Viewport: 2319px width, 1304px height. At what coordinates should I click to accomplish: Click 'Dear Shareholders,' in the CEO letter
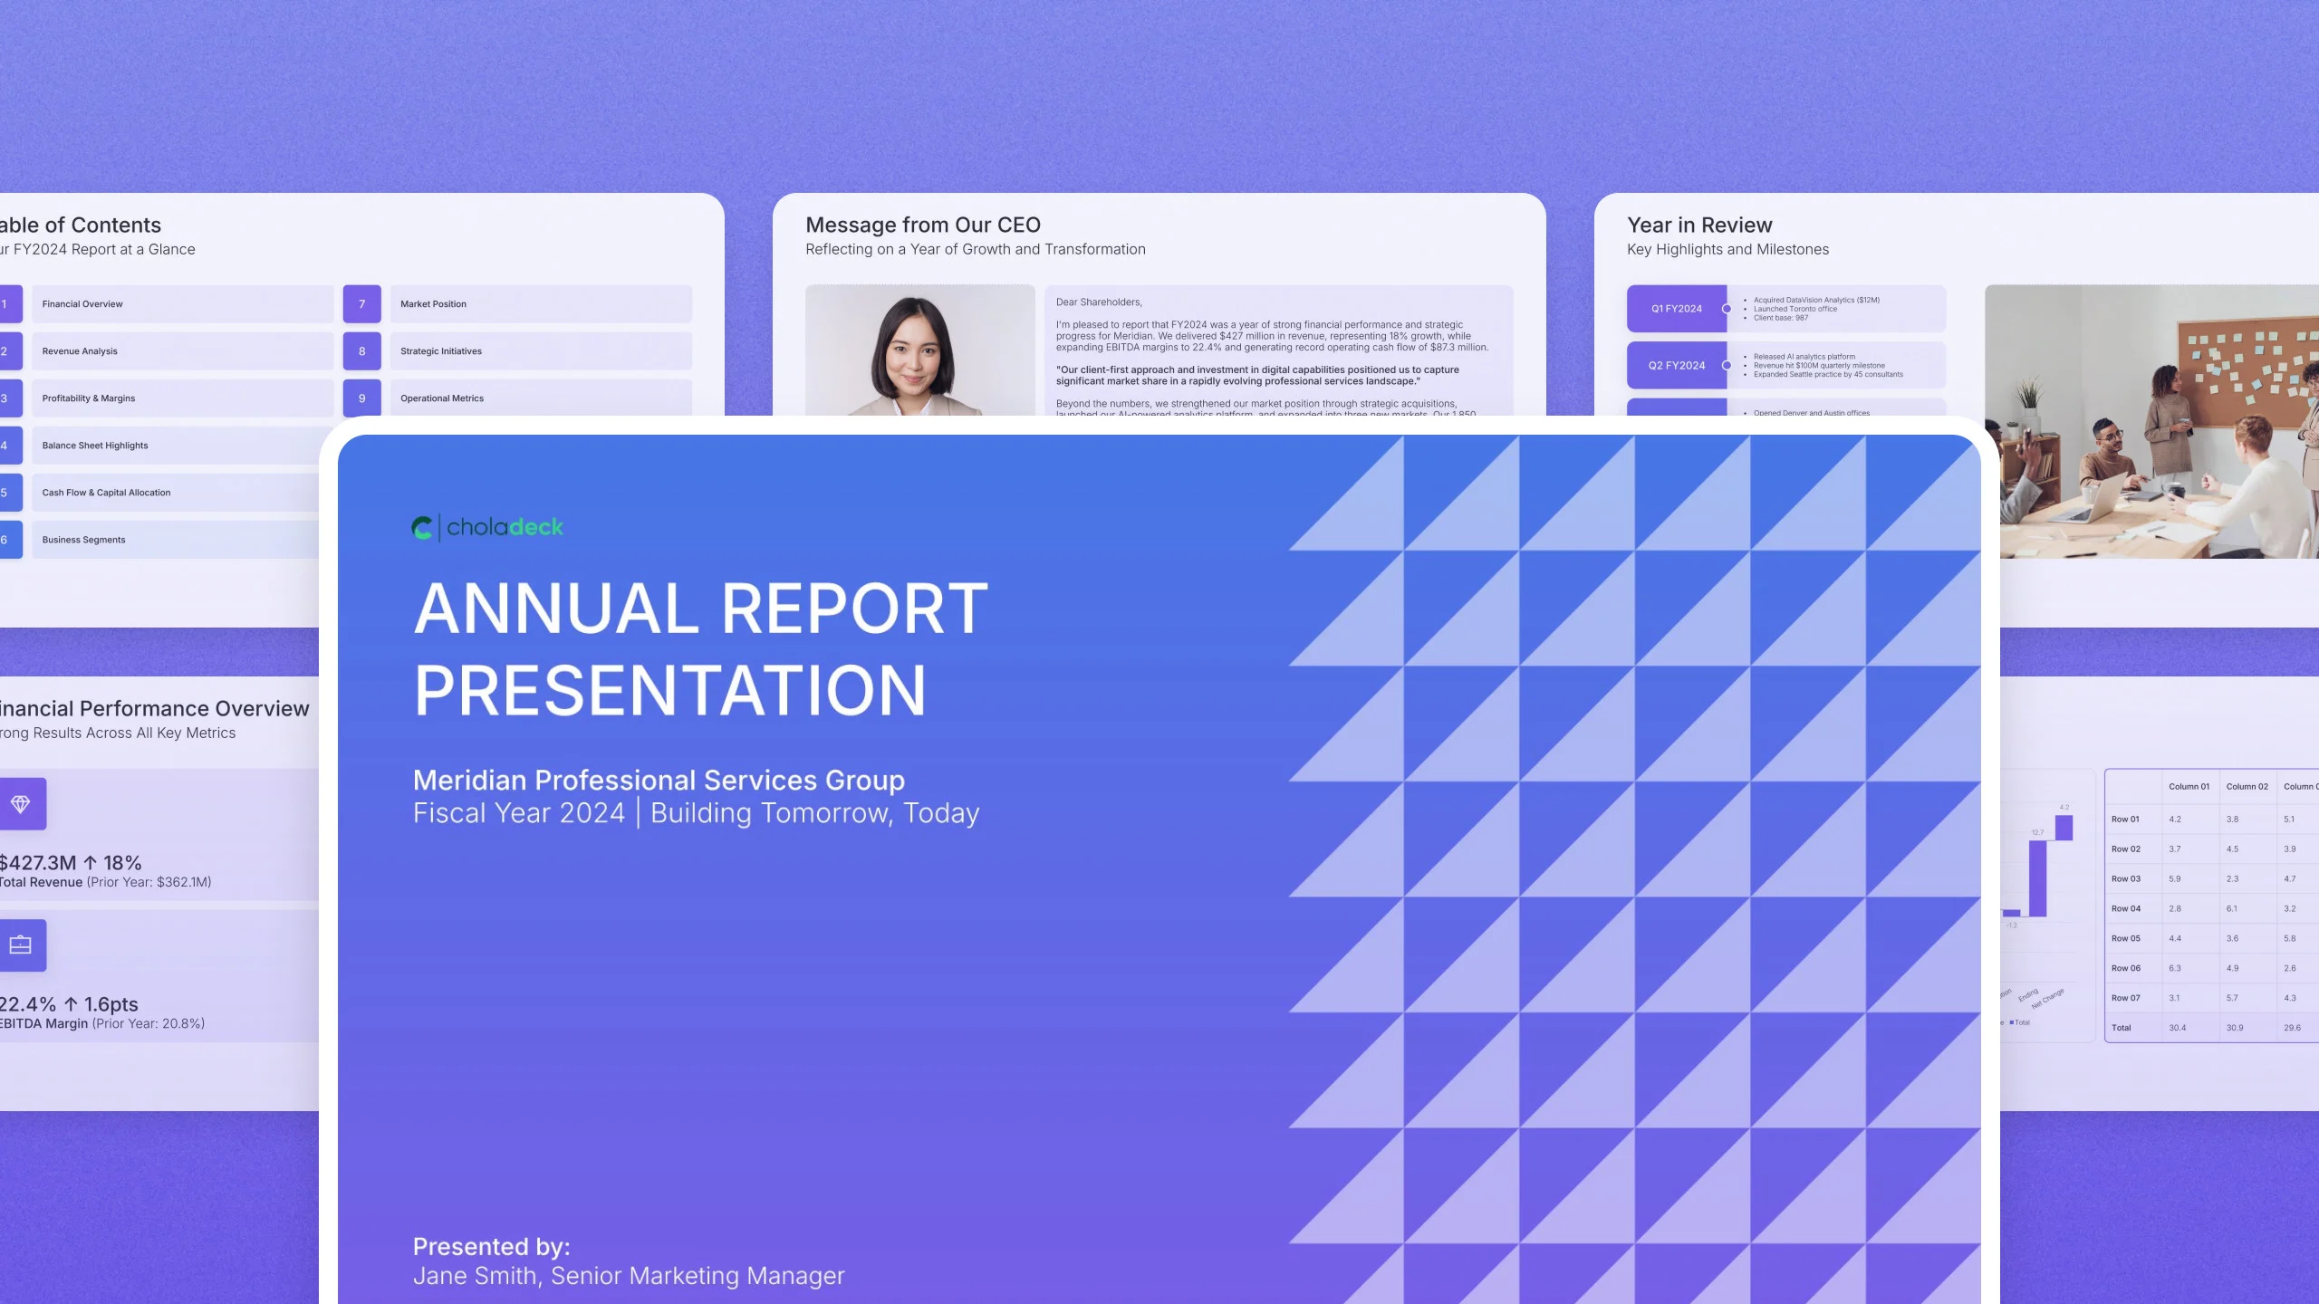1099,302
